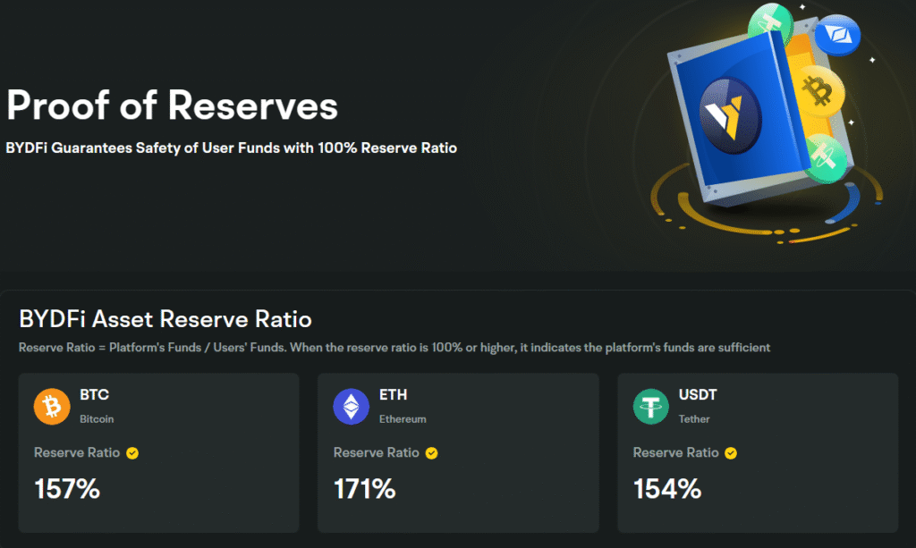This screenshot has width=916, height=548.
Task: Click the Tether coin icon
Action: click(650, 406)
